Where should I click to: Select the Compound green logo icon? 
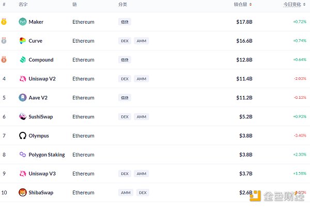23,60
